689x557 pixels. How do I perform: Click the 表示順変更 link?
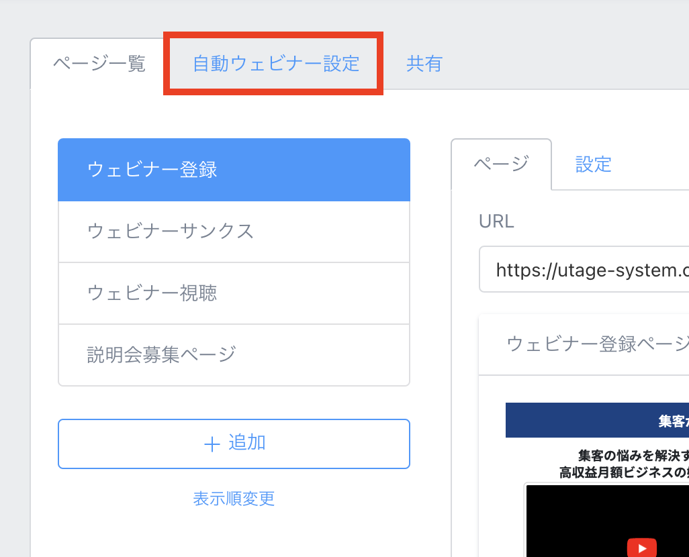pos(234,499)
